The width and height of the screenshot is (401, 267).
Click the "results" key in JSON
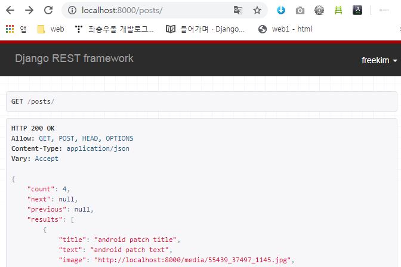point(45,219)
